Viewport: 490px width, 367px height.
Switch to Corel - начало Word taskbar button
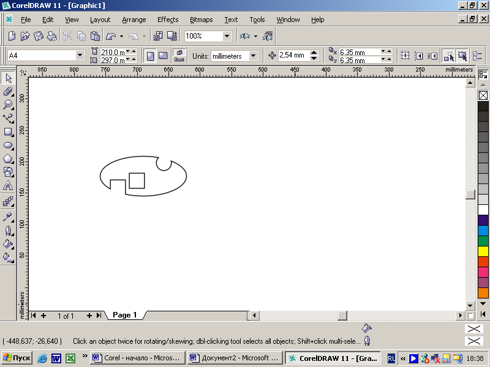tap(137, 358)
